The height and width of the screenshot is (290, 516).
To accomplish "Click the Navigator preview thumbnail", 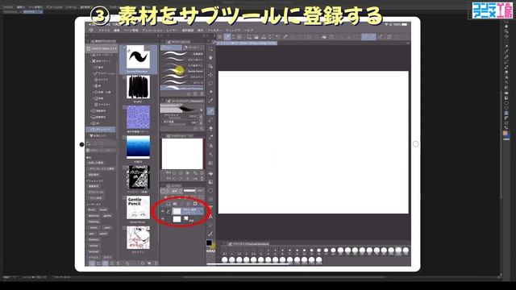I will pos(182,154).
